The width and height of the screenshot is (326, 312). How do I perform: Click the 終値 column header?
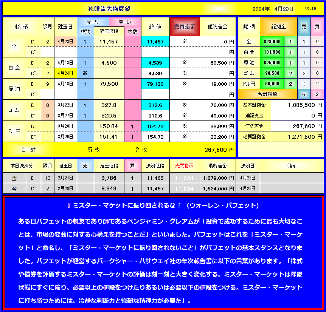coord(155,26)
